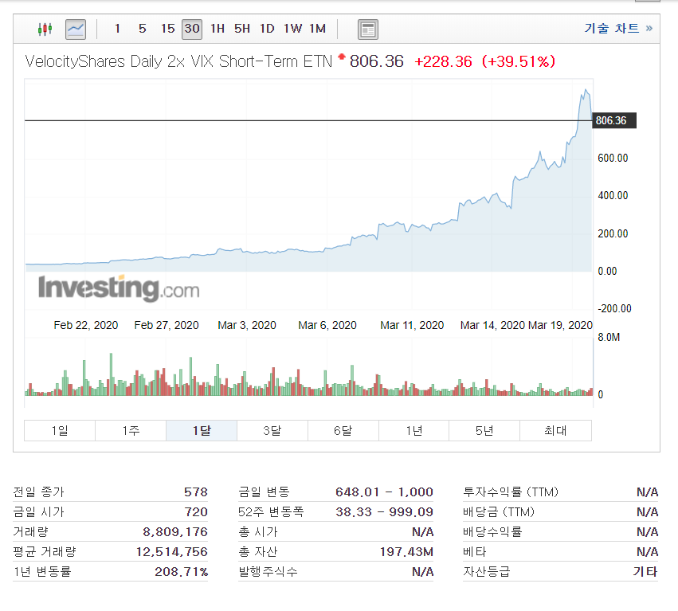Select the 1-minute interval icon
The height and width of the screenshot is (611, 678).
point(116,28)
